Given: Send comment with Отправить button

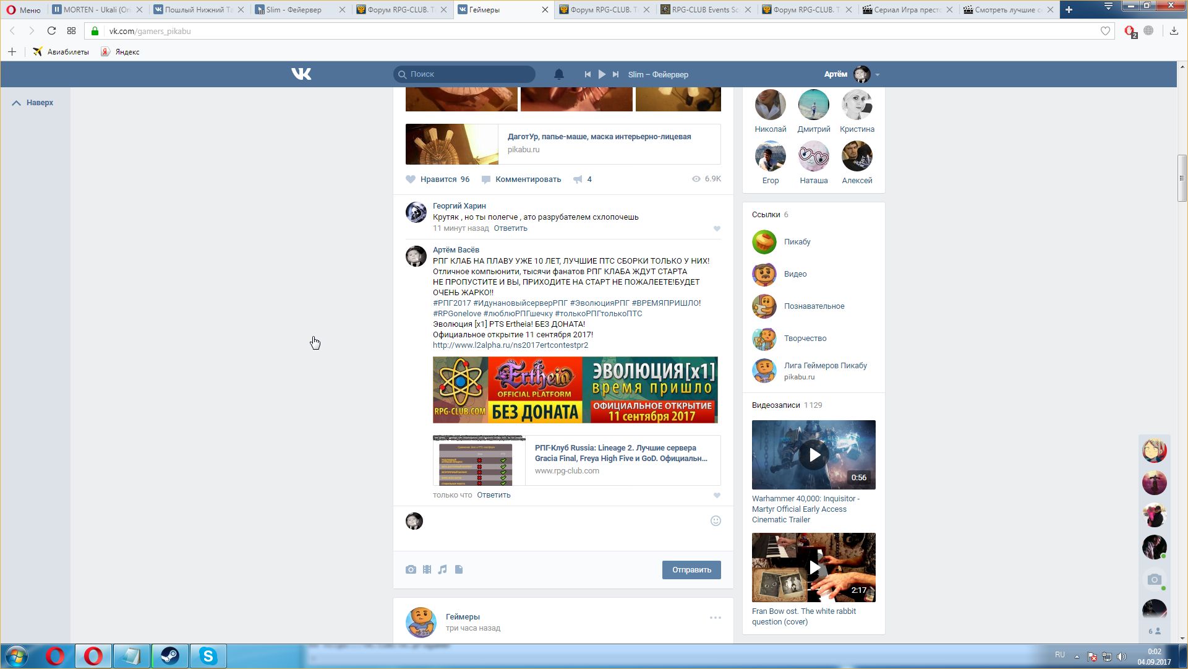Looking at the screenshot, I should pyautogui.click(x=691, y=570).
